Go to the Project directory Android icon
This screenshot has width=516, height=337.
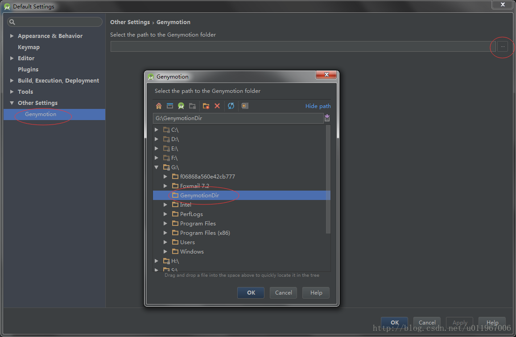point(181,106)
